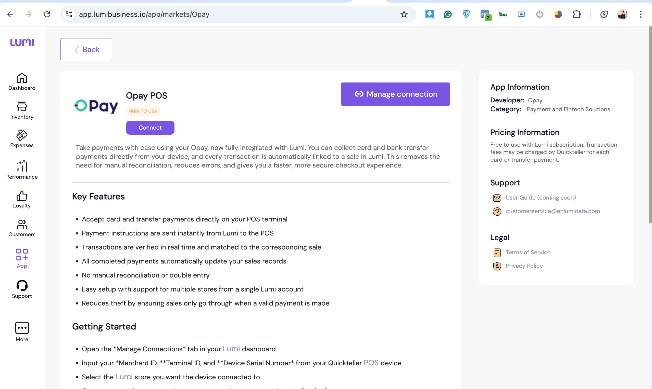Click the Connect button for Opay POS
This screenshot has width=652, height=389.
[150, 128]
